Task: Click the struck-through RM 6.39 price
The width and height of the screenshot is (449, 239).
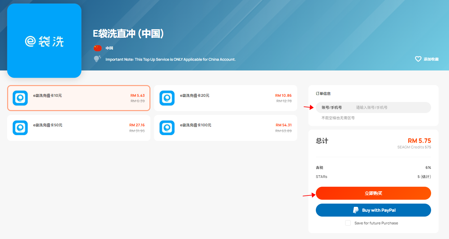Action: 137,101
